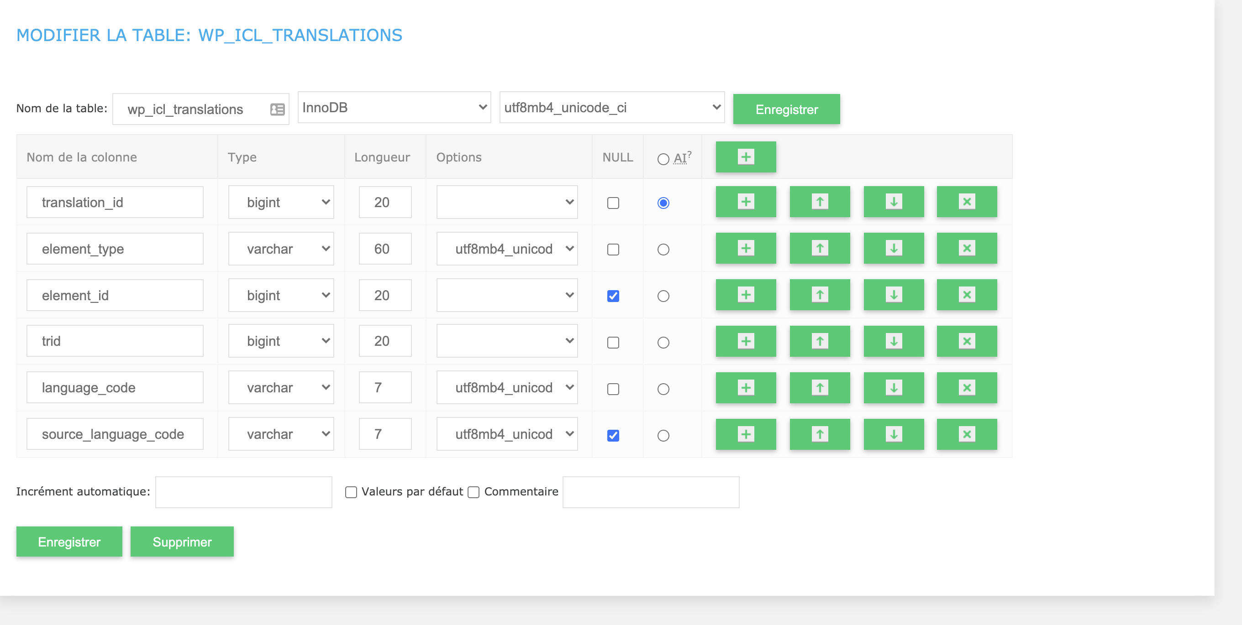Add a column after element_id
The width and height of the screenshot is (1242, 625).
point(745,295)
